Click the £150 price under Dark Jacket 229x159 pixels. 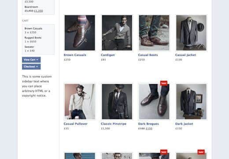point(179,129)
